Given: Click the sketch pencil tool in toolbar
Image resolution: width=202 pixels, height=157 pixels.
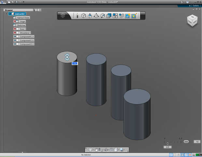Looking at the screenshot, I should (77, 16).
